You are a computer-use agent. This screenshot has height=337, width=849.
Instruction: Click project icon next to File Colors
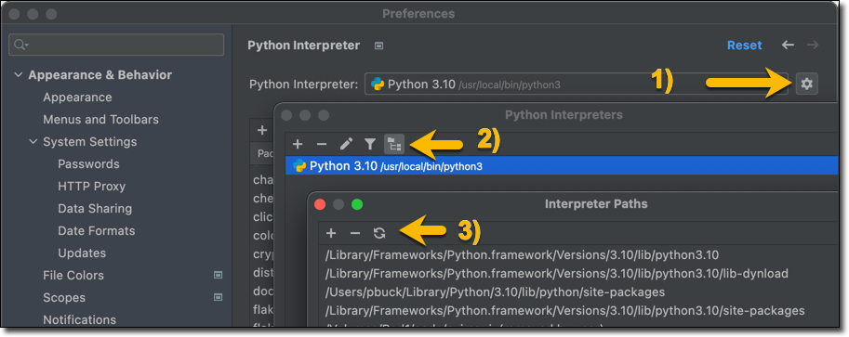click(x=219, y=276)
